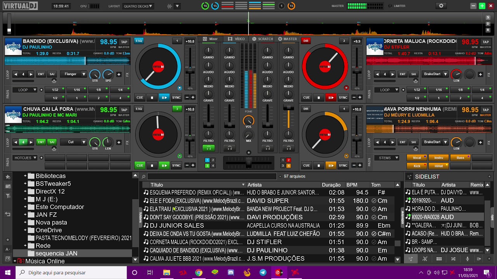Open the sampler grid icon in sideview bar
Screen dimensions: 497x279
(x=439, y=259)
